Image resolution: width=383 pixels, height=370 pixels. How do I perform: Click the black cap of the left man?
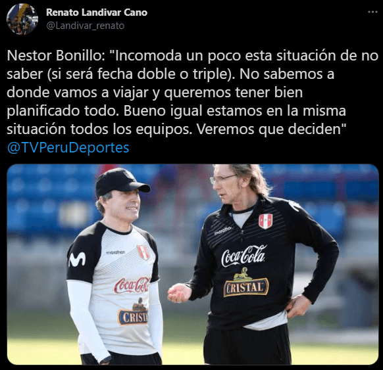pos(121,182)
